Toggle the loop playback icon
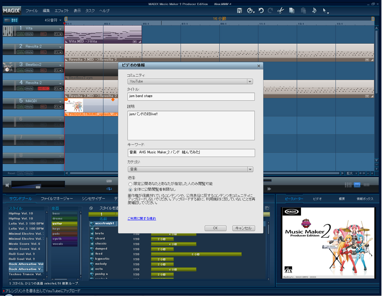382x296 pixels. coord(109,189)
